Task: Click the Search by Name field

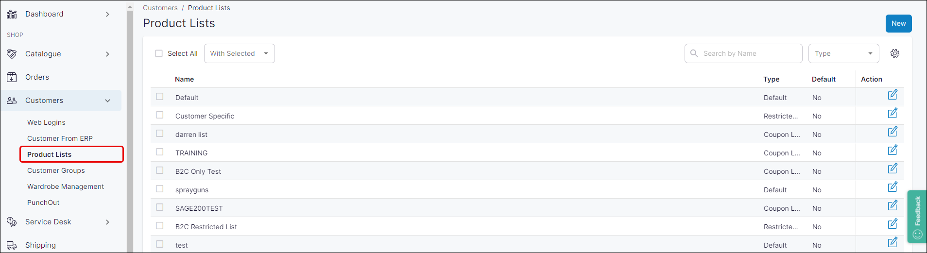Action: (748, 53)
